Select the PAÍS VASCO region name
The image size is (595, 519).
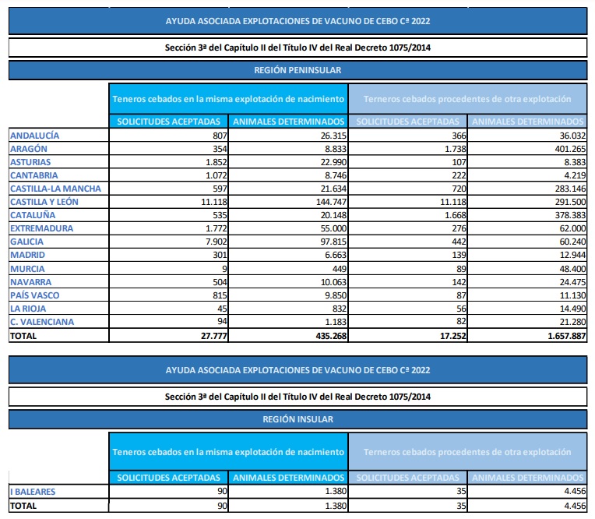(34, 295)
